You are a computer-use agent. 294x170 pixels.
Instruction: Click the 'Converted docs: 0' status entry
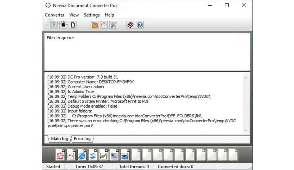pyautogui.click(x=175, y=166)
